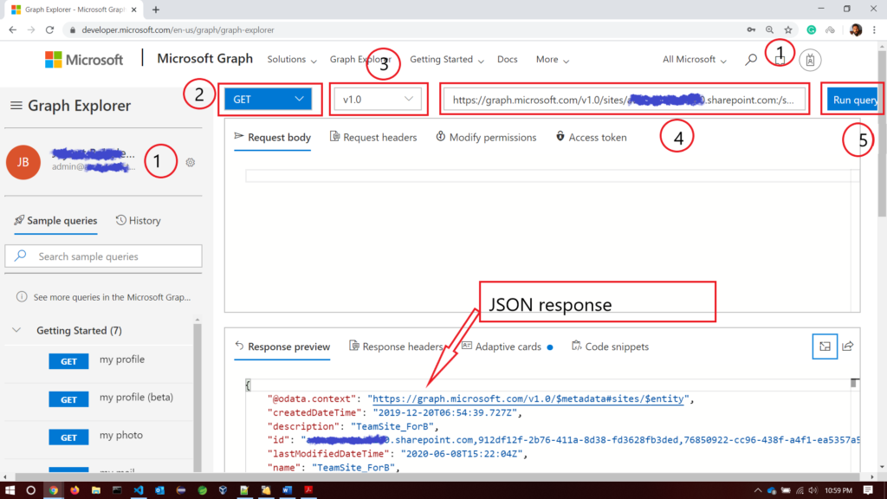
Task: Click the share response icon
Action: coord(847,347)
